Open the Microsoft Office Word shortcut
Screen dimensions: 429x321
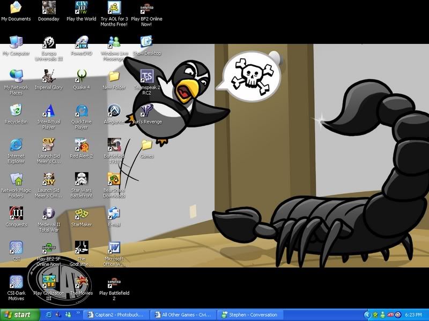point(114,254)
